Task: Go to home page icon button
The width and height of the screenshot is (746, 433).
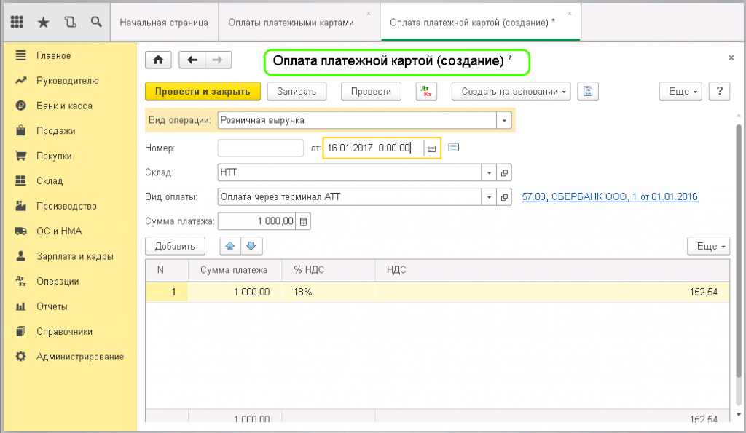Action: (x=160, y=60)
